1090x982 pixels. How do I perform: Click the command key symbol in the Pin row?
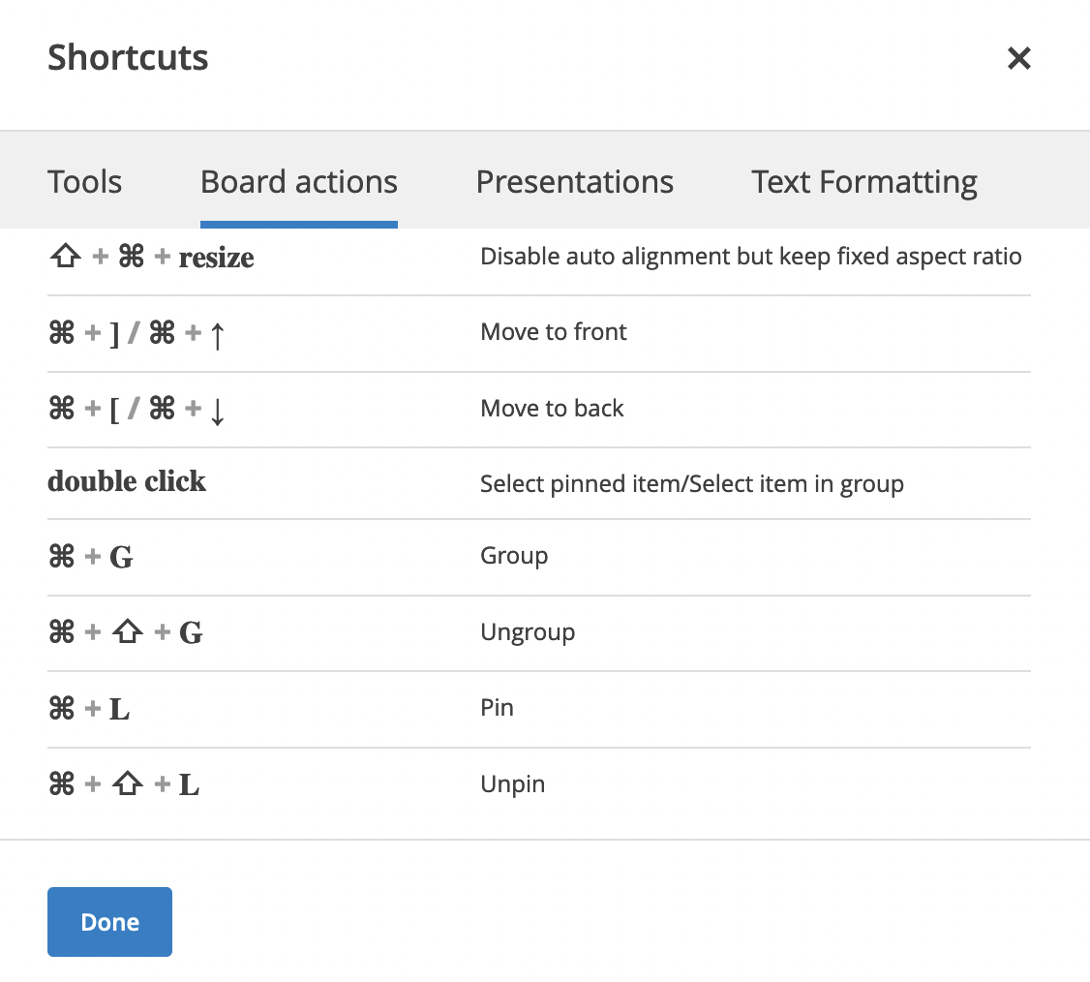click(x=61, y=709)
